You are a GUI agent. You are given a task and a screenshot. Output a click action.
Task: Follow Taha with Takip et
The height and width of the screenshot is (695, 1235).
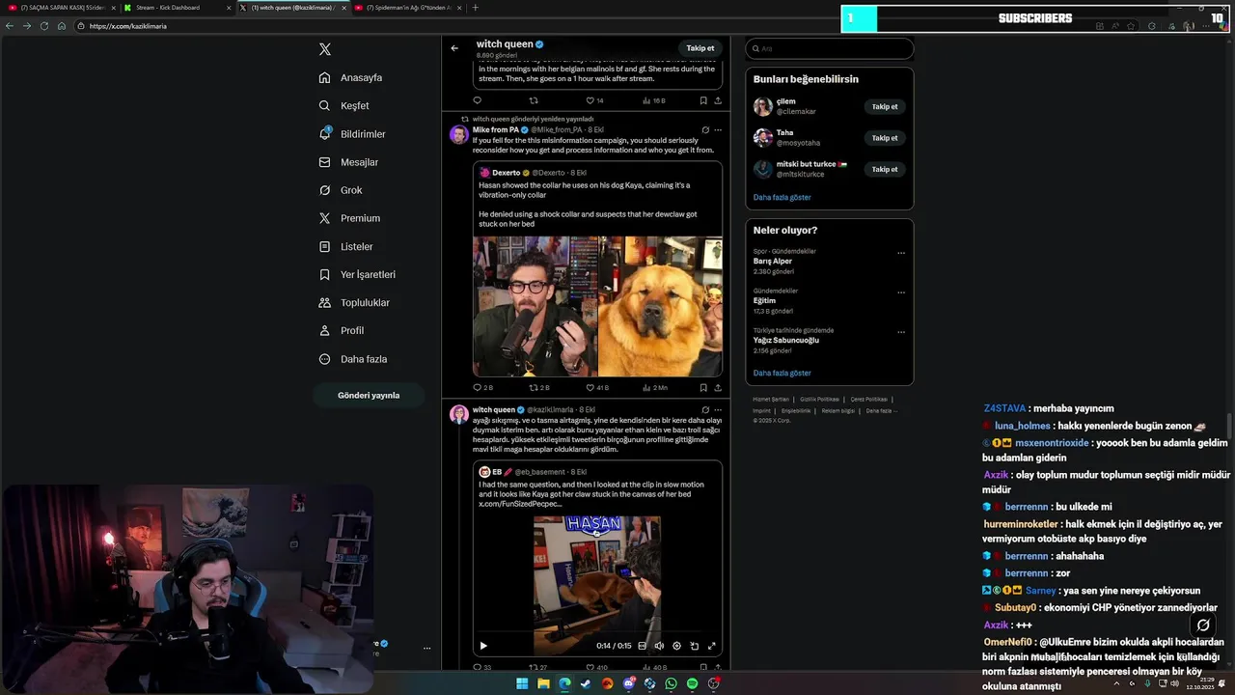tap(885, 138)
